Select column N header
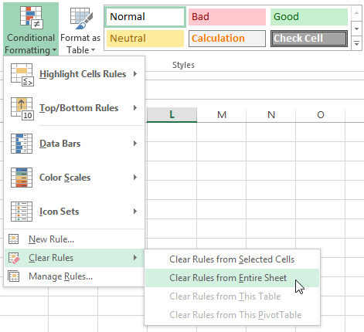Image resolution: width=364 pixels, height=332 pixels. coord(271,114)
